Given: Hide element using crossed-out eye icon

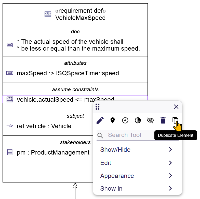Looking at the screenshot, I should [x=150, y=120].
